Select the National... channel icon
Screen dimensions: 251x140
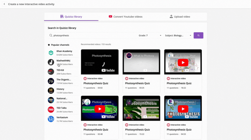click(51, 100)
